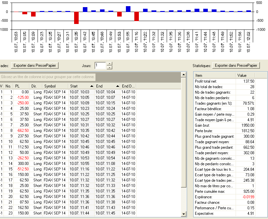Click the Jours stepper up arrow
Screen dimensions: 268x219
109,63
